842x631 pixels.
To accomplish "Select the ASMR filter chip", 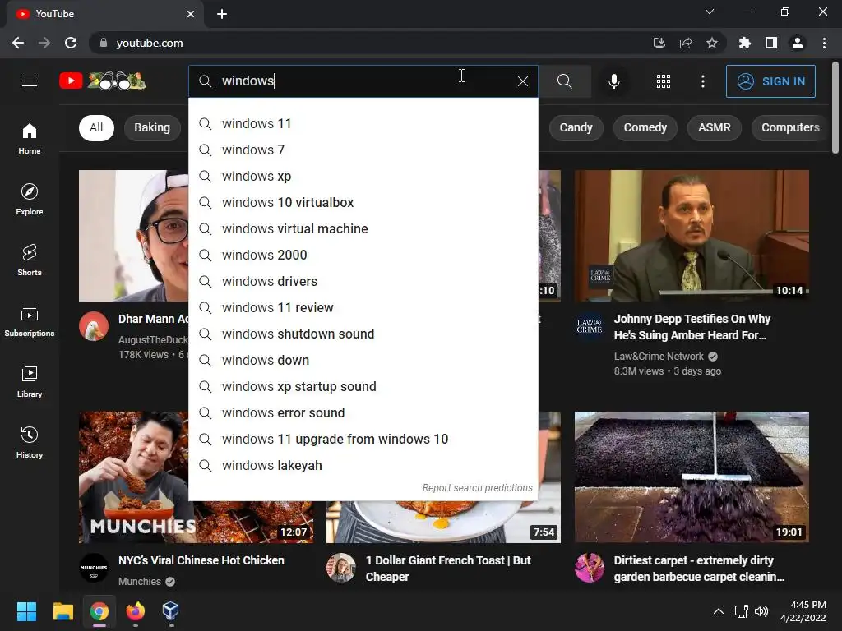I will [x=715, y=127].
